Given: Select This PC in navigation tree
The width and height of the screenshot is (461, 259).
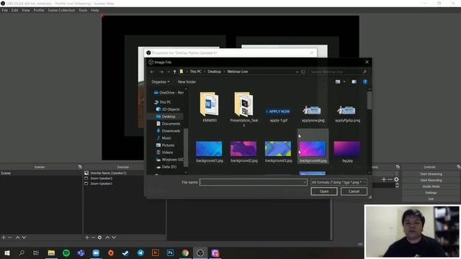Looking at the screenshot, I should (162, 102).
